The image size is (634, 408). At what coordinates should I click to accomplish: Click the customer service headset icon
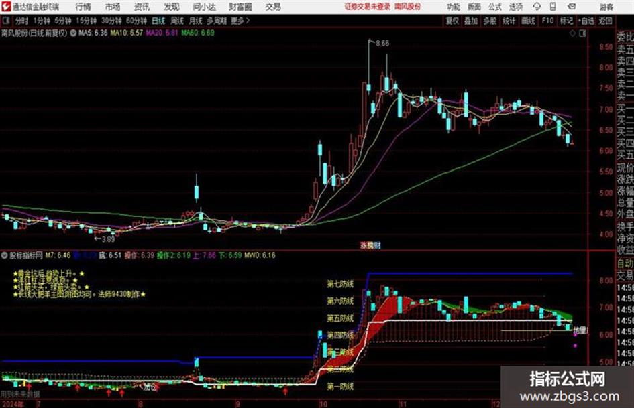[x=537, y=7]
